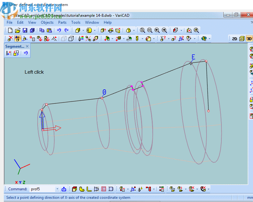Screen dimensions: 253x202
Task: Open the Edit menu
Action: 20,22
